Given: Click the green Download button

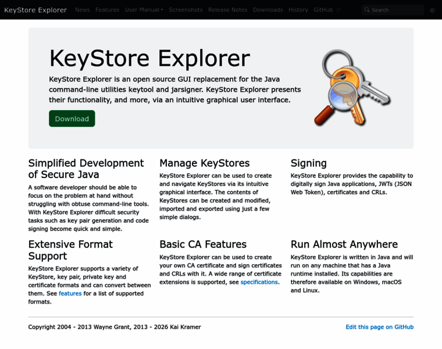Looking at the screenshot, I should pos(72,119).
